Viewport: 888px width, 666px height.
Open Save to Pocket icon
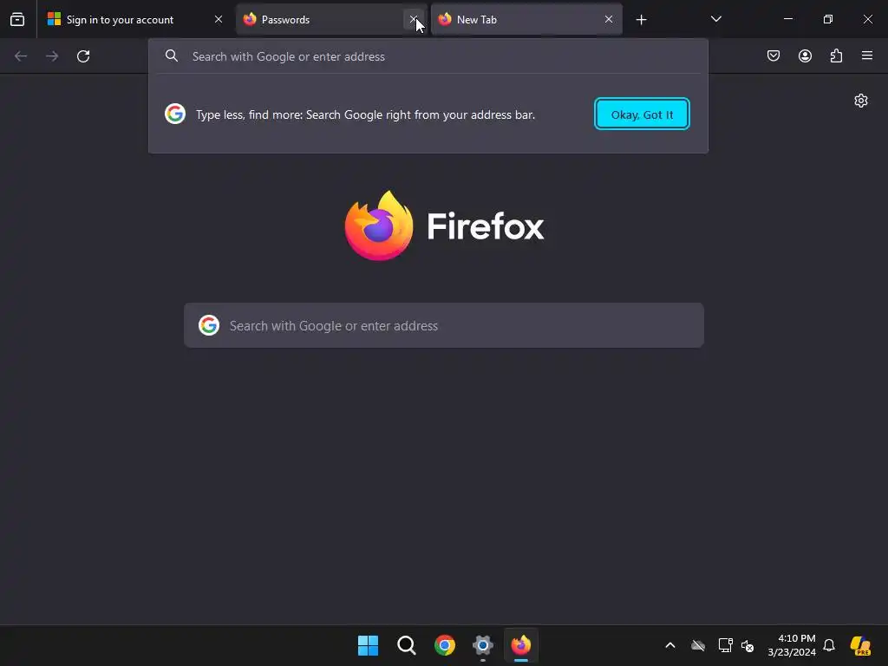pos(774,55)
